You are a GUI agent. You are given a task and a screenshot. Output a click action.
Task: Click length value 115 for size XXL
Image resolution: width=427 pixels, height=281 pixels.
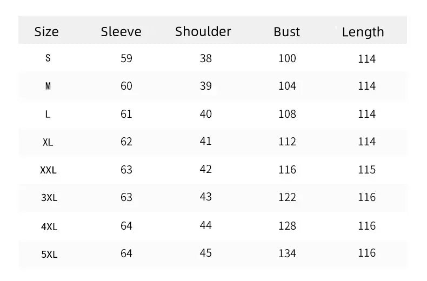[366, 170]
